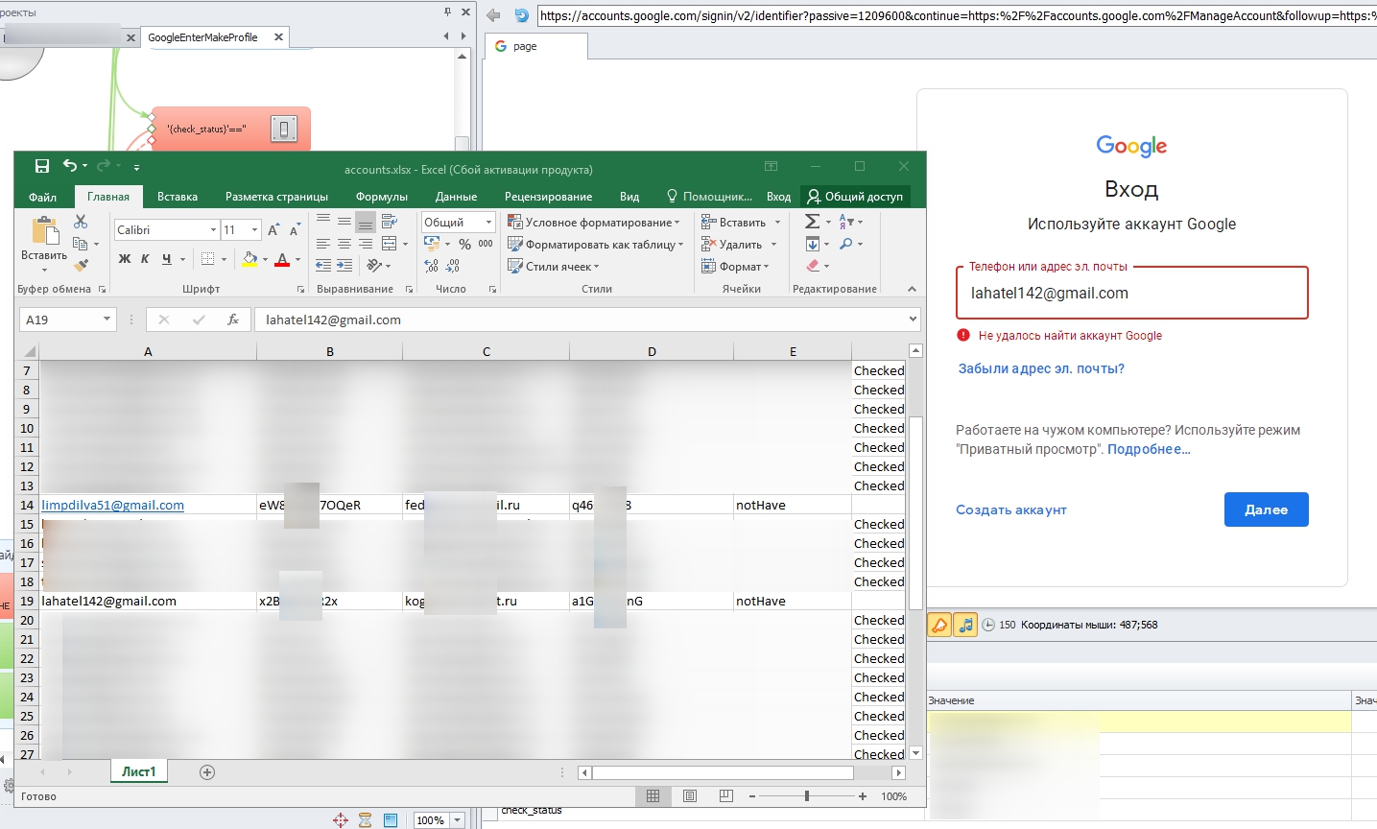The width and height of the screenshot is (1377, 829).
Task: Click the AutoSum sigma icon
Action: coord(812,222)
